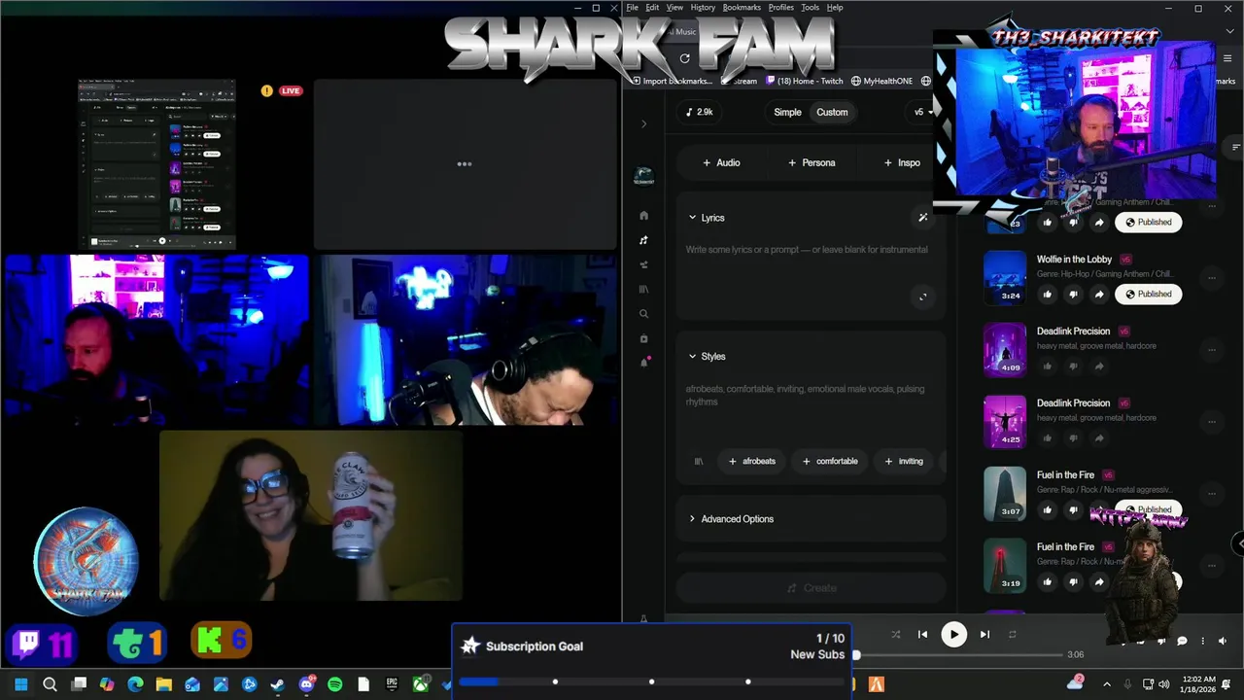Switch to Simple creation mode
This screenshot has width=1244, height=700.
(787, 112)
